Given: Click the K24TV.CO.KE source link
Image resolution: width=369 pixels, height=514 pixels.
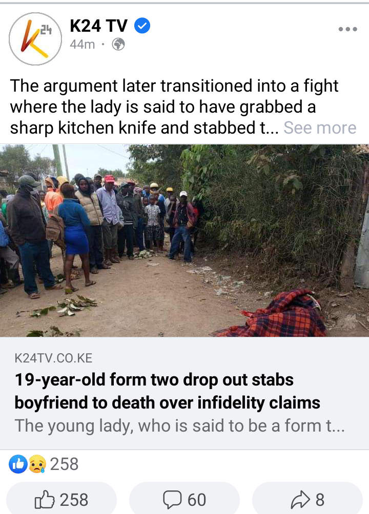Looking at the screenshot, I should click(53, 358).
